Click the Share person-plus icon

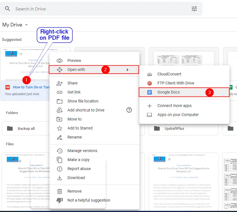click(x=60, y=83)
